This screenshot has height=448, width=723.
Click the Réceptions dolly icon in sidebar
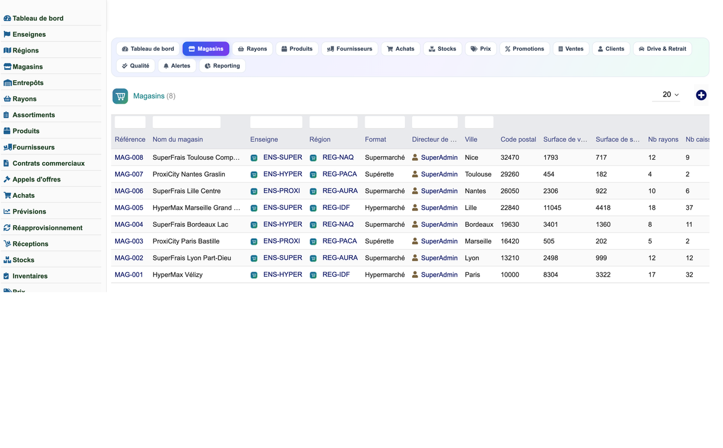tap(7, 244)
